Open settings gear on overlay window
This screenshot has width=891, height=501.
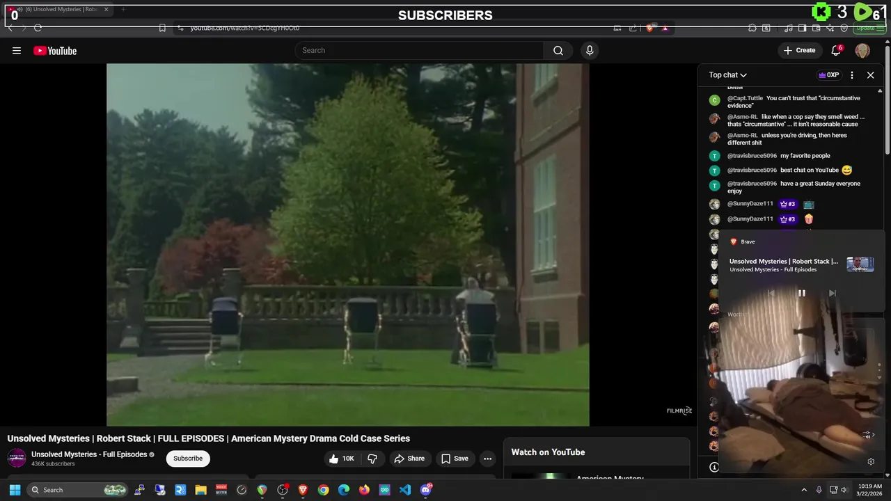(871, 461)
